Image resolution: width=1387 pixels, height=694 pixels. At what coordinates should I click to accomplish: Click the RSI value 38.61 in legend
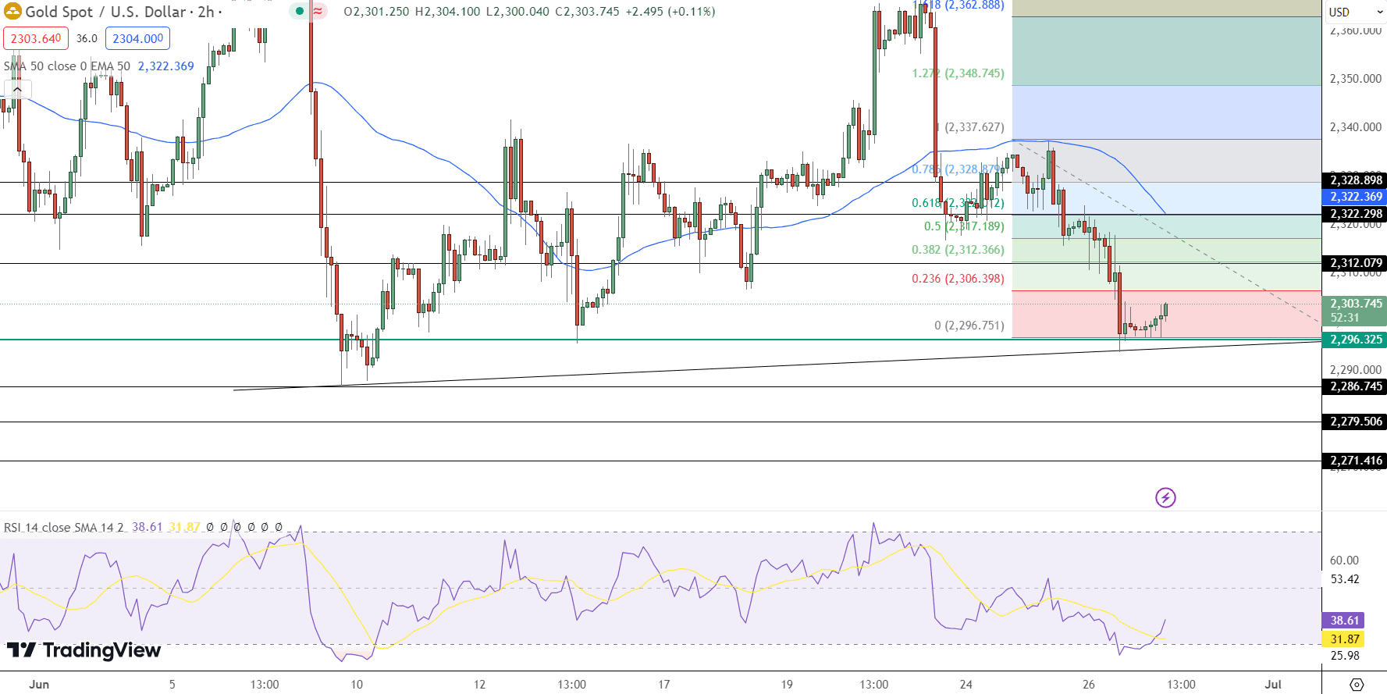[147, 528]
